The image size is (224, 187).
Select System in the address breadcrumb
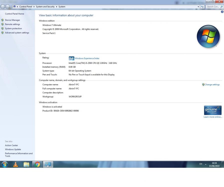62,7
